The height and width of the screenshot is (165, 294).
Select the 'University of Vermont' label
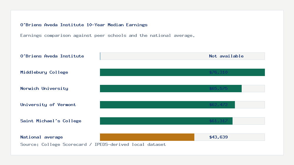pos(48,105)
